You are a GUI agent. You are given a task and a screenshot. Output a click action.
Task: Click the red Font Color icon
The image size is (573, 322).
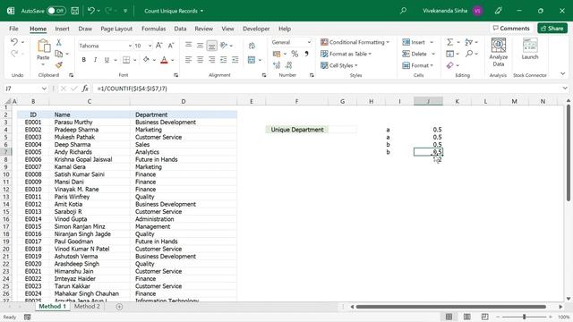click(x=164, y=60)
